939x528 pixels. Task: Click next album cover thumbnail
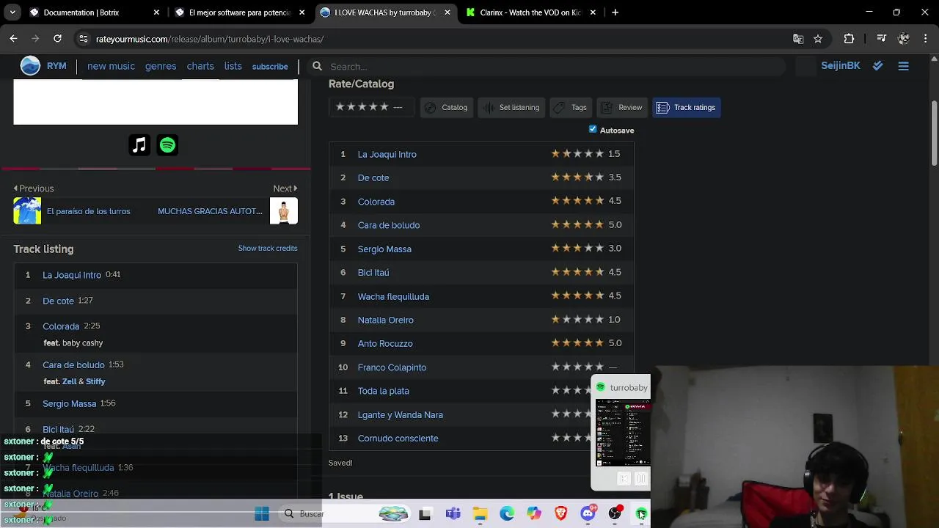[x=284, y=211]
